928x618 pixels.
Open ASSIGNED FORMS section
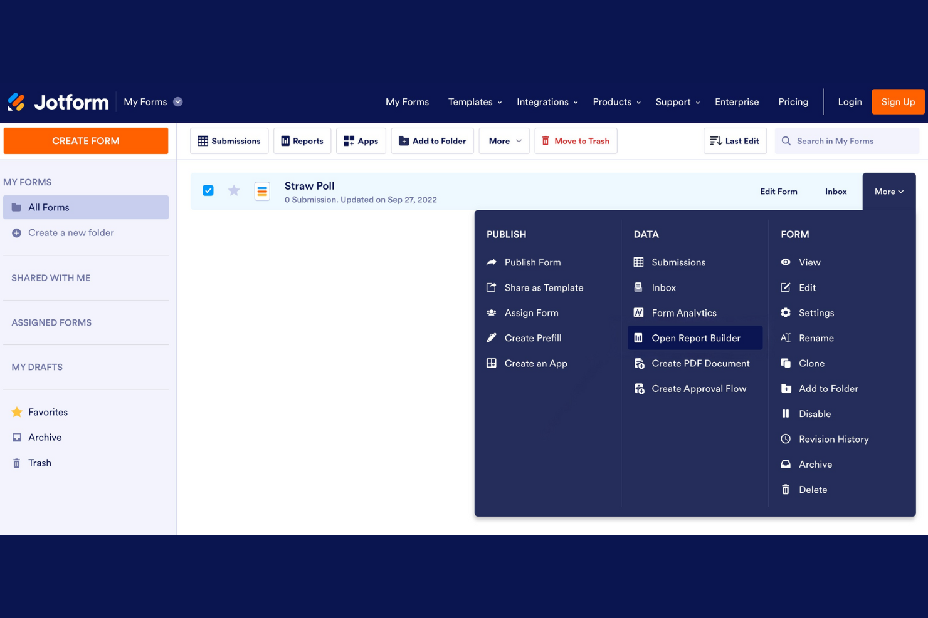click(x=51, y=322)
